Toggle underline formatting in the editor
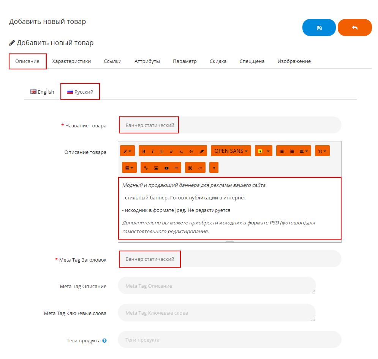The height and width of the screenshot is (359, 378). click(x=162, y=151)
